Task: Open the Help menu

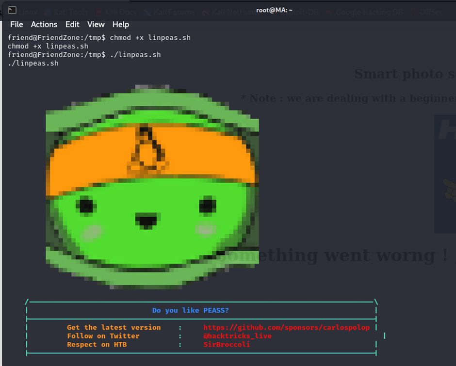Action: 121,24
